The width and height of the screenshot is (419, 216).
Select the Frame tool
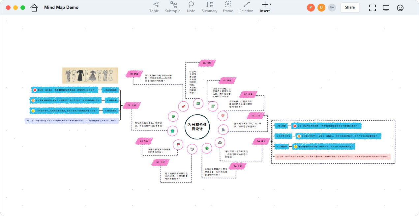point(228,7)
